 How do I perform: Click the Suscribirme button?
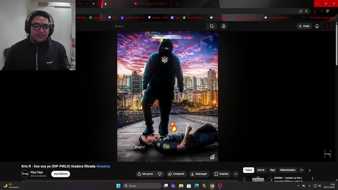(x=60, y=174)
